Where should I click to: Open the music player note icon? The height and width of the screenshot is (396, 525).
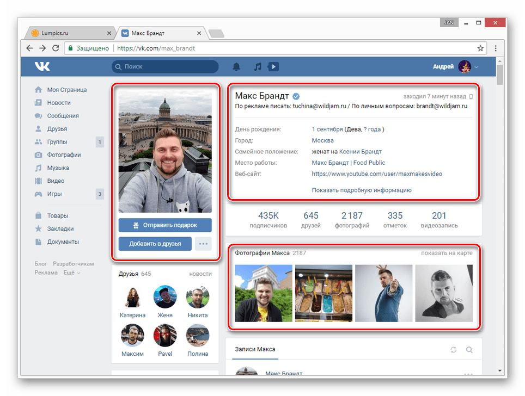point(258,66)
